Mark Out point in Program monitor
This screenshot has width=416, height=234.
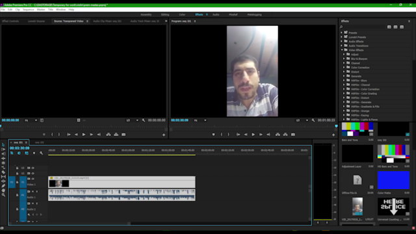pos(228,135)
